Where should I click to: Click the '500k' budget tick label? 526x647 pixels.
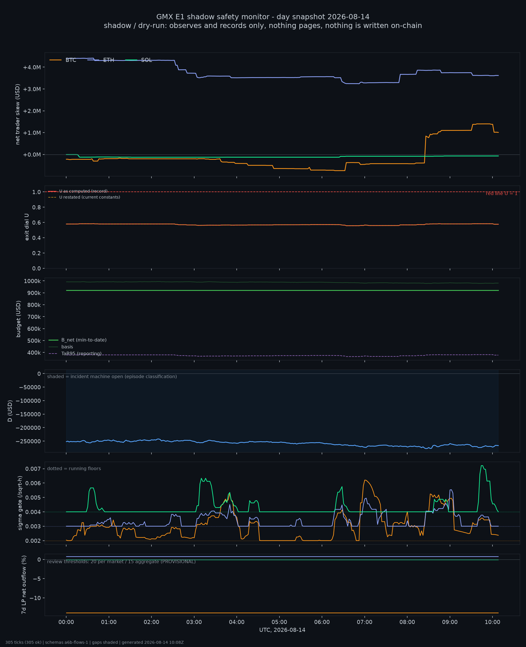click(34, 341)
